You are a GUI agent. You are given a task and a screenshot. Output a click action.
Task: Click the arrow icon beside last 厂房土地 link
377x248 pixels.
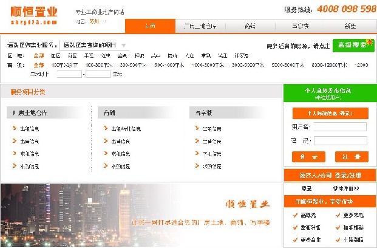point(14,166)
